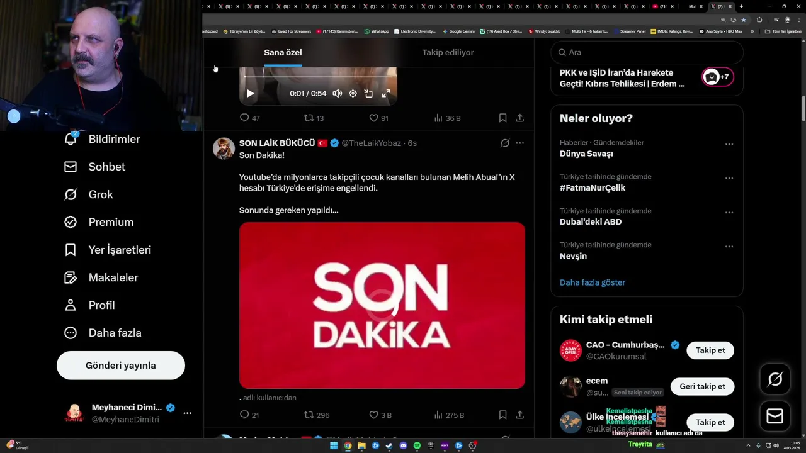Click the Daha fazla göster link
Screen dimensions: 806x453
[593, 282]
